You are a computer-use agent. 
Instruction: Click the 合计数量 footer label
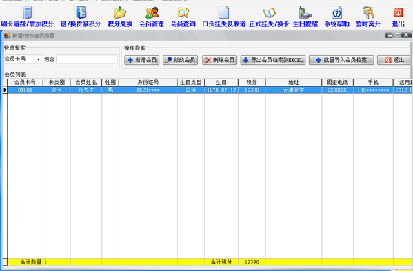[x=30, y=262]
